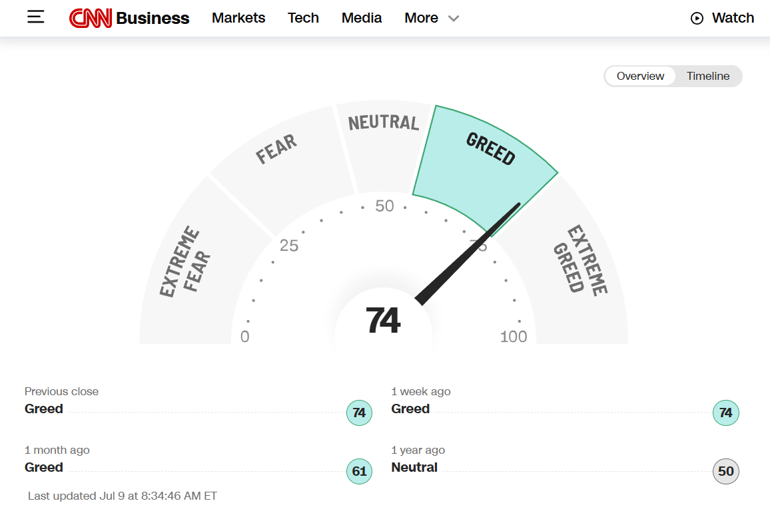Click the 1 week ago 74 badge

[x=726, y=413]
